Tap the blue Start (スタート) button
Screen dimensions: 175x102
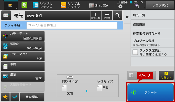151,92
